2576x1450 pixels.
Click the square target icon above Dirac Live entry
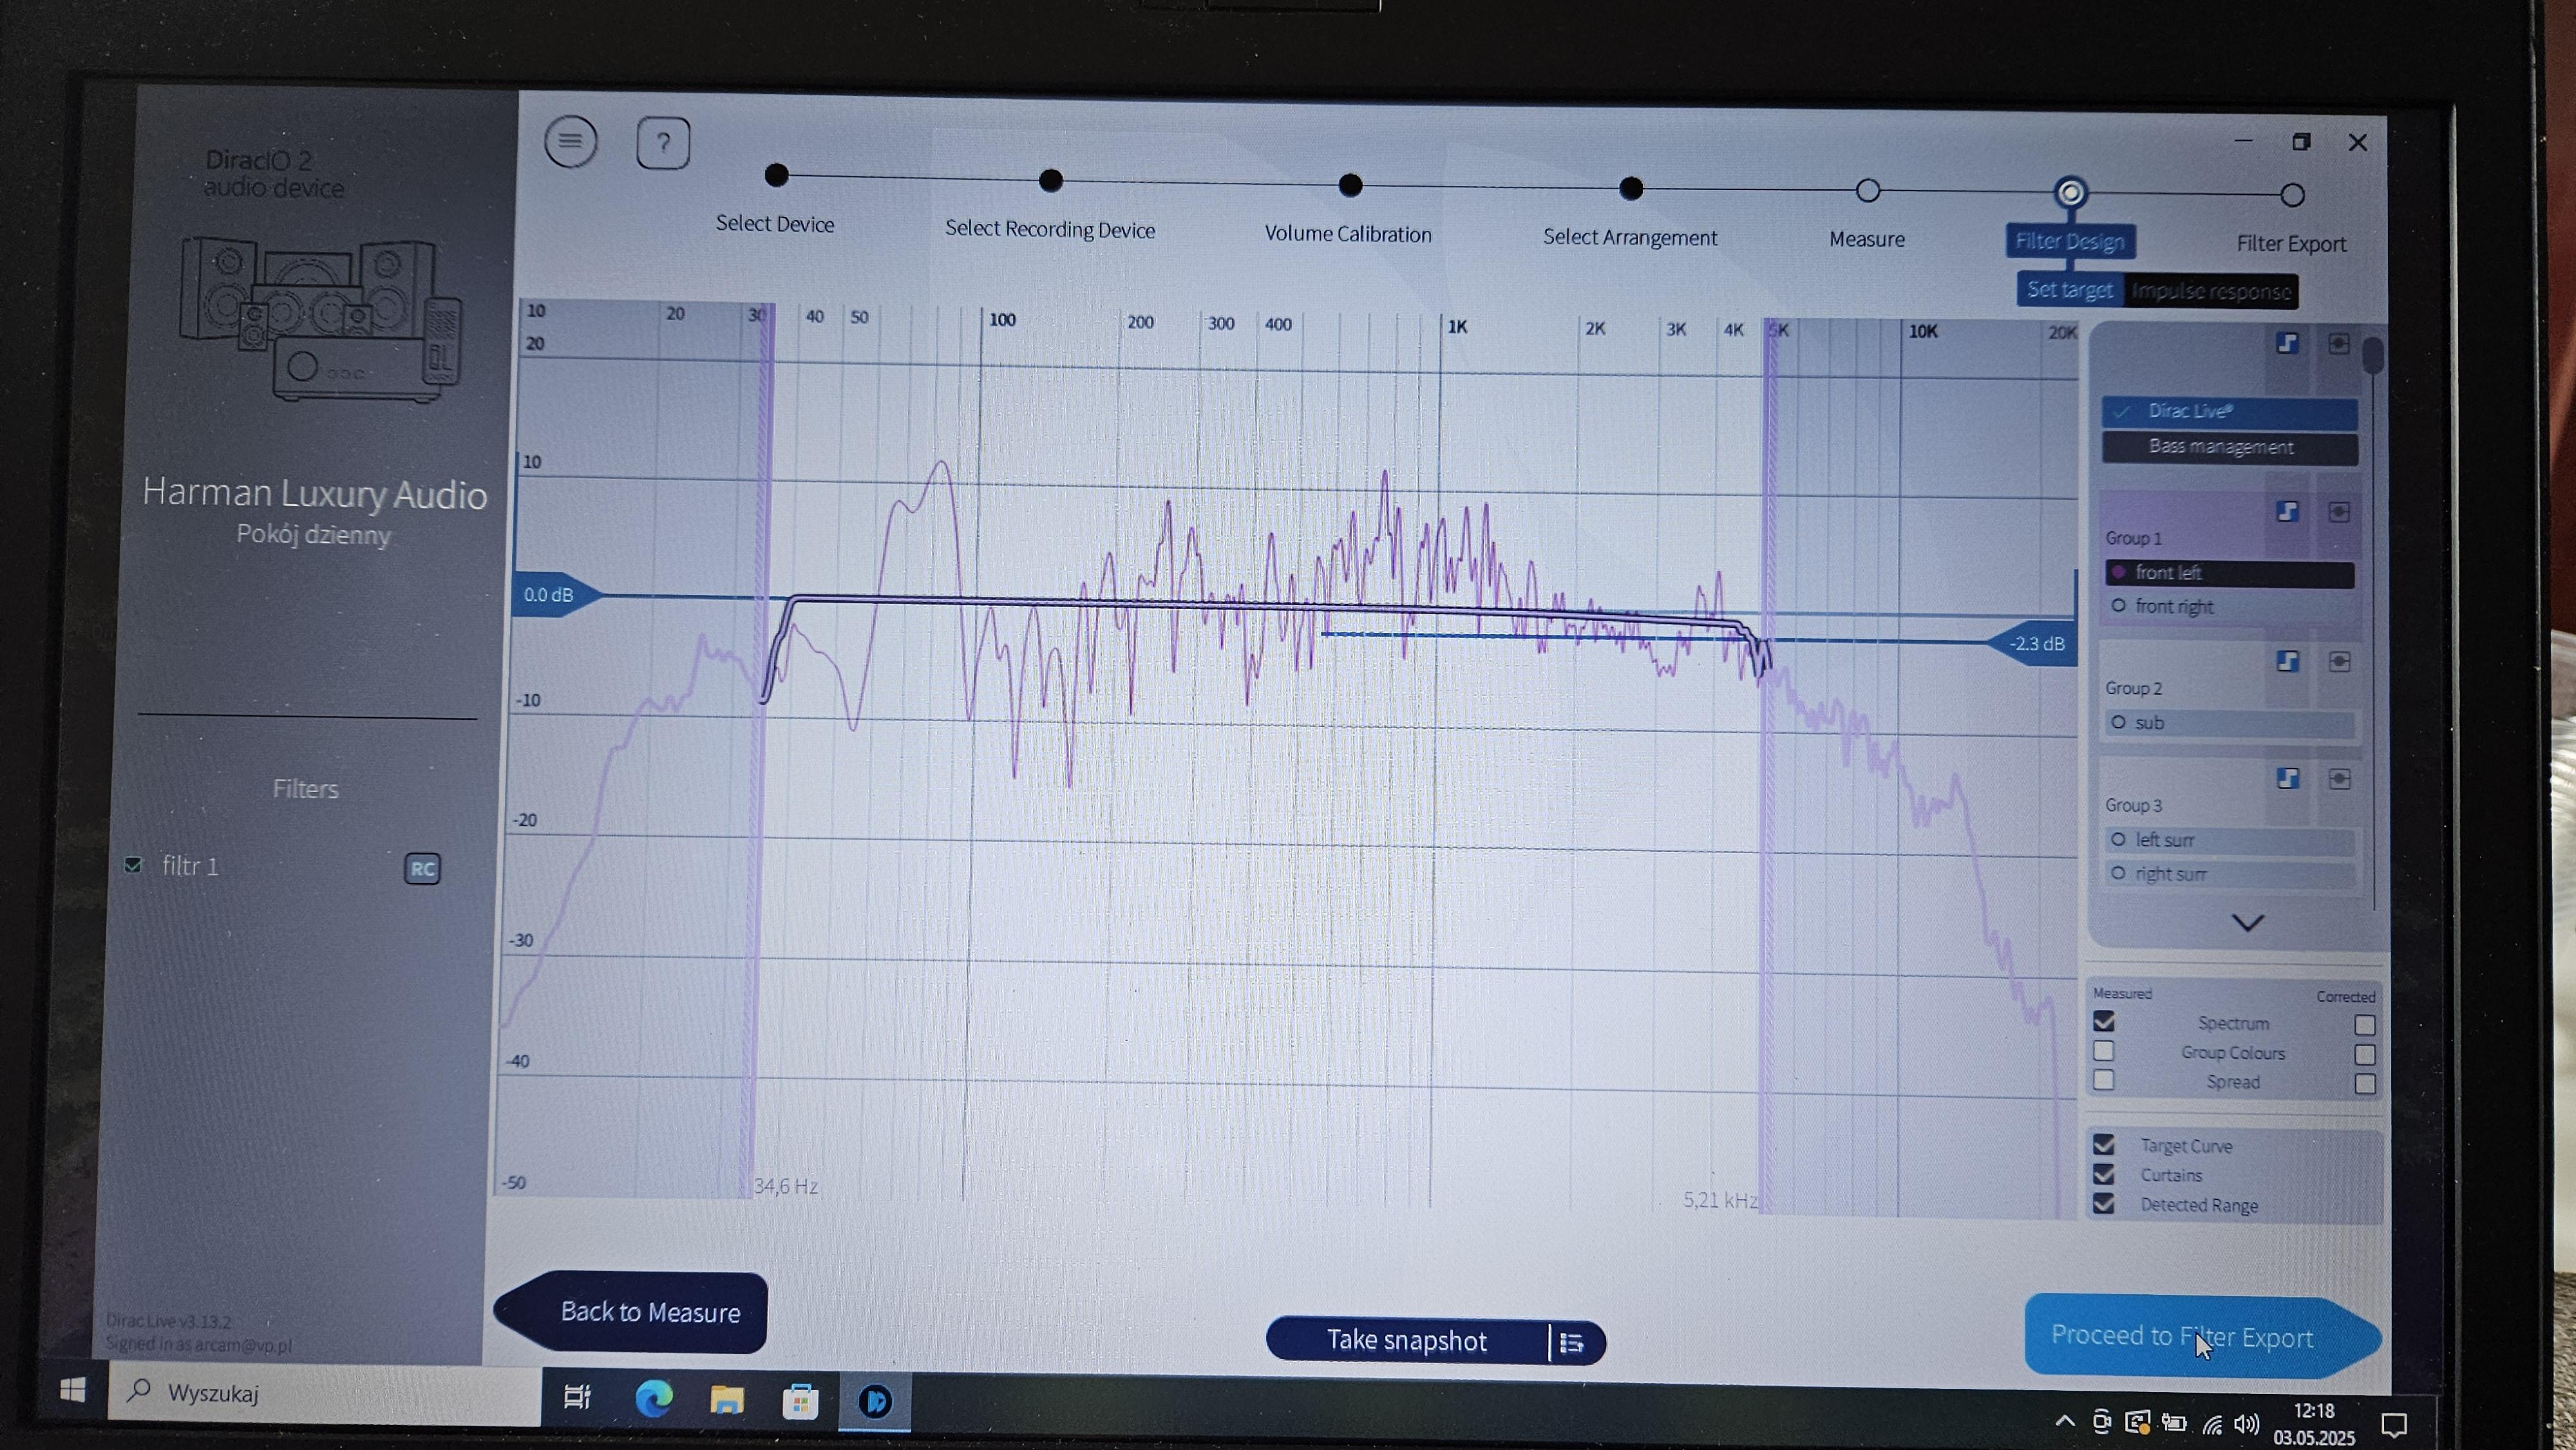[x=2338, y=344]
